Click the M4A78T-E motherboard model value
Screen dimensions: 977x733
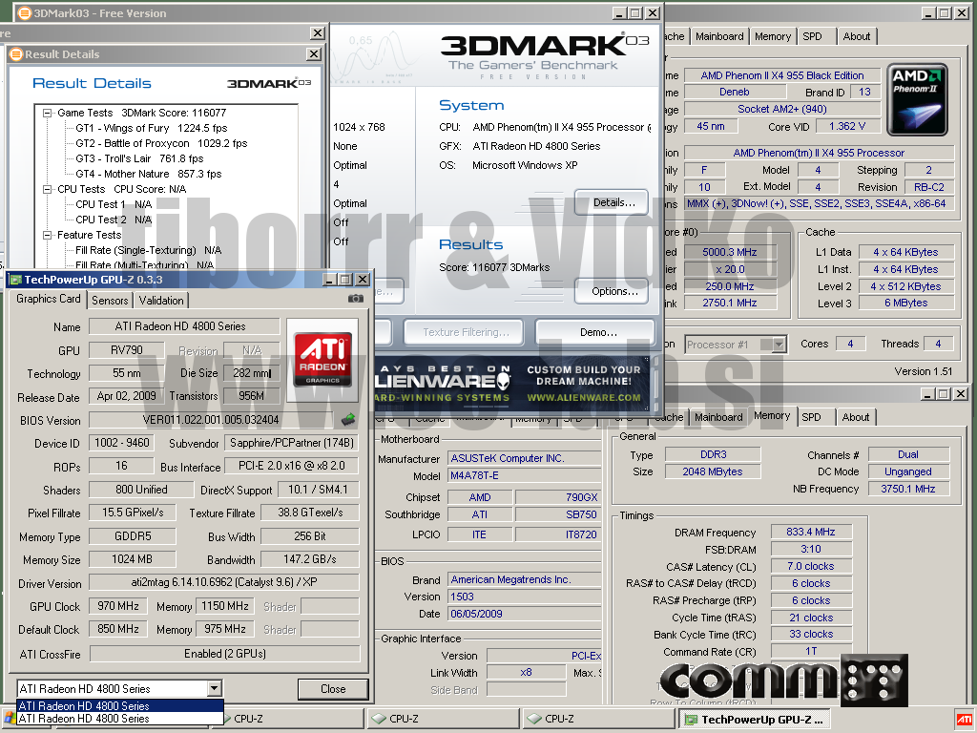point(524,475)
